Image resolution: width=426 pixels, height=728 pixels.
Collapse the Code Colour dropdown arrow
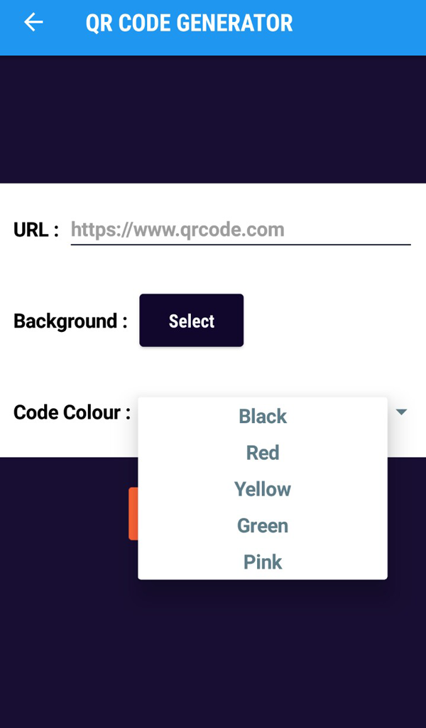point(401,412)
